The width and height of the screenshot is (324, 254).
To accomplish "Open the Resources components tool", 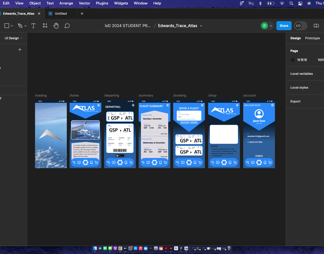I will click(x=45, y=26).
